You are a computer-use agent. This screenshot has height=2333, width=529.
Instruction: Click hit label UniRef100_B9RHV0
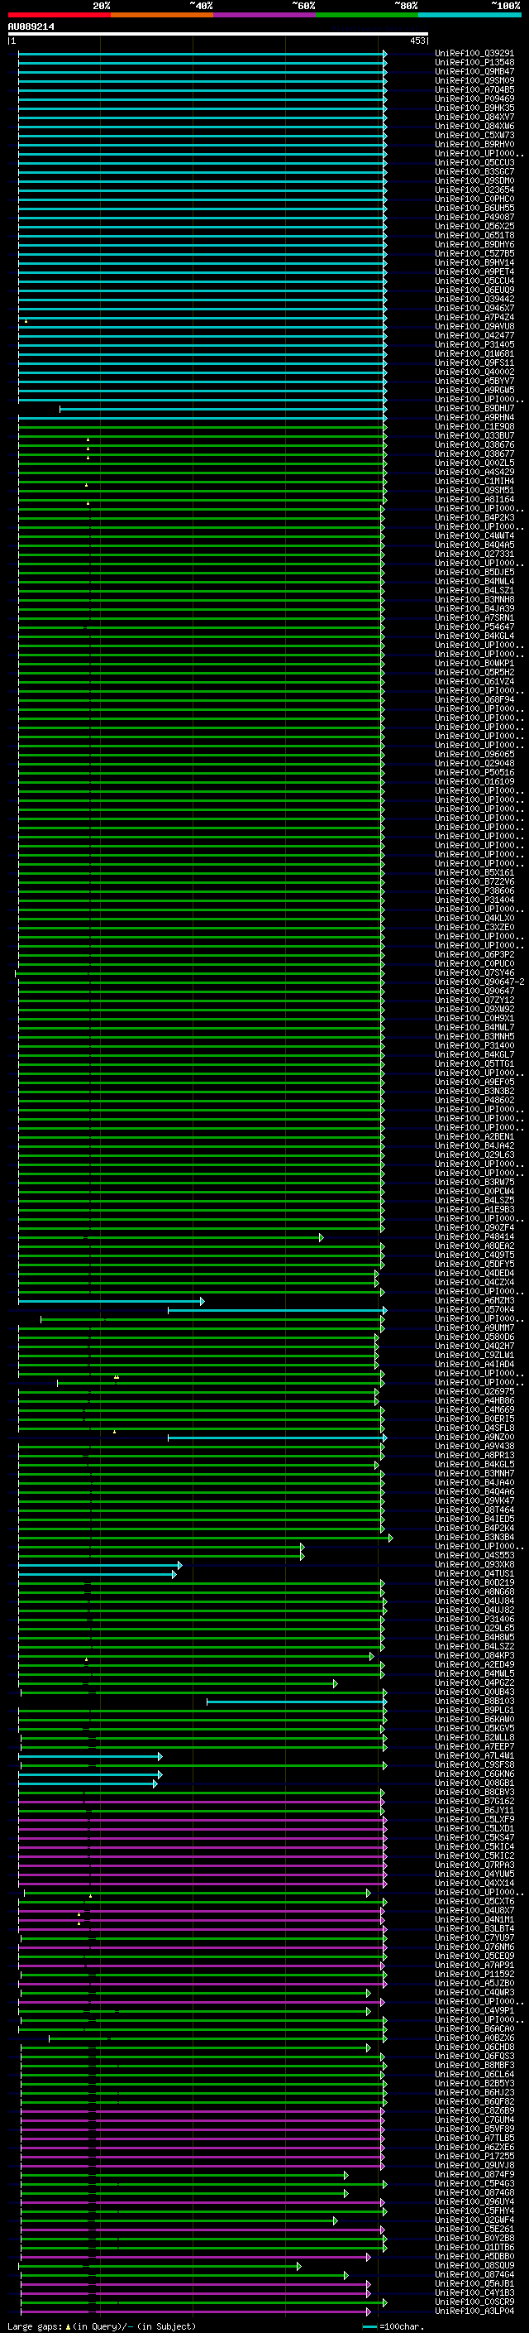[474, 144]
